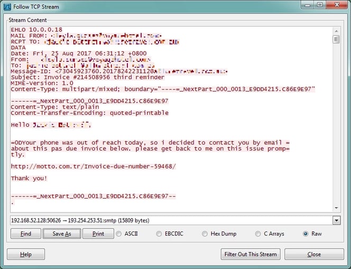
Task: Select the ASCII radio button
Action: (x=119, y=234)
